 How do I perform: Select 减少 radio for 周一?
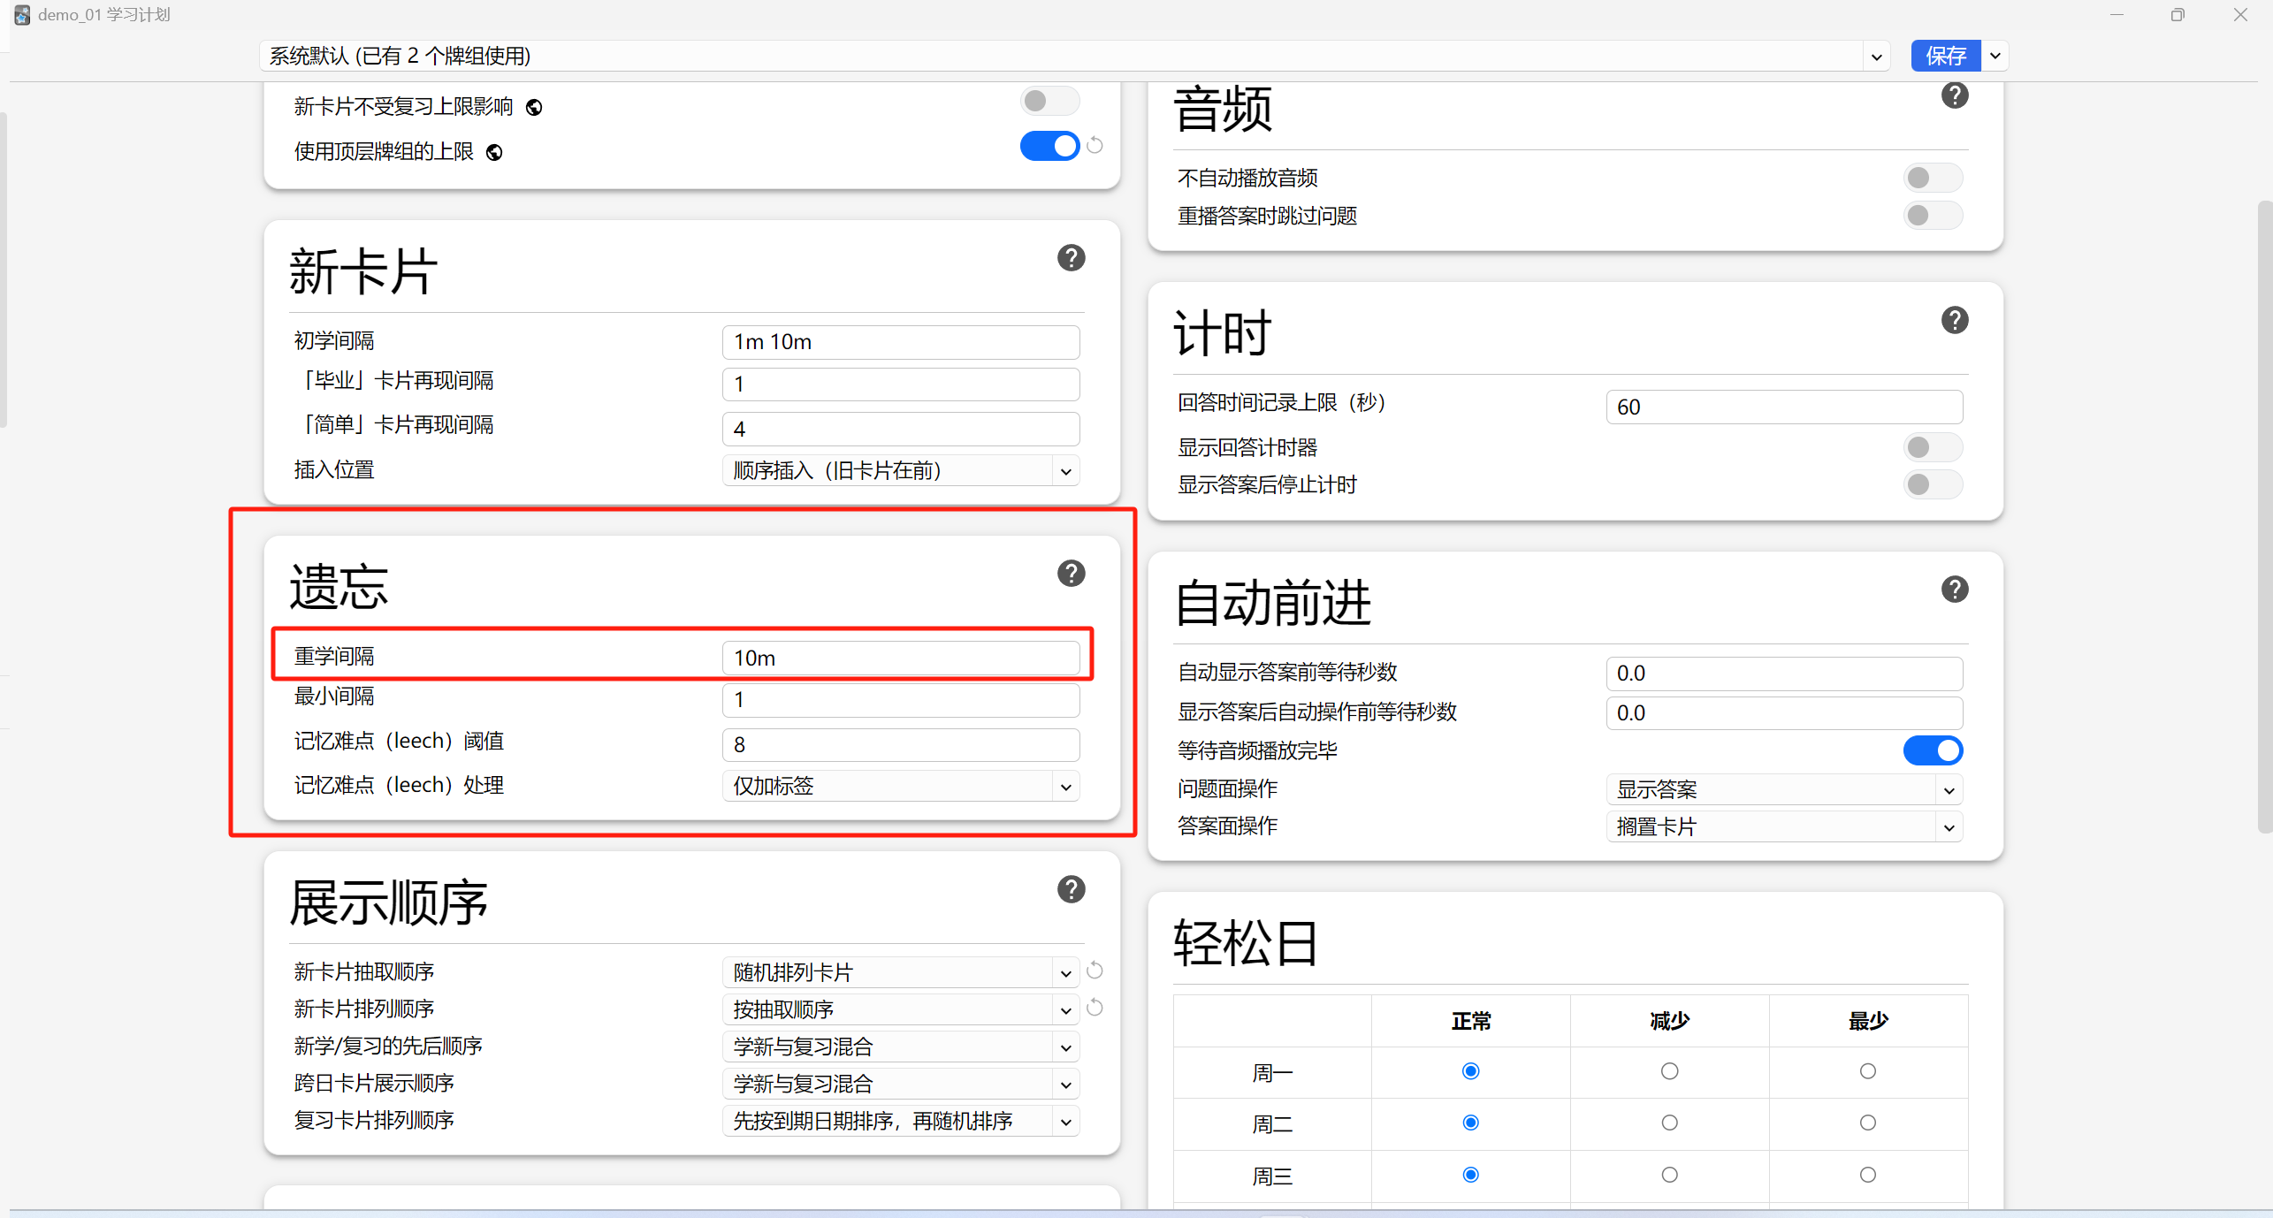pos(1669,1071)
